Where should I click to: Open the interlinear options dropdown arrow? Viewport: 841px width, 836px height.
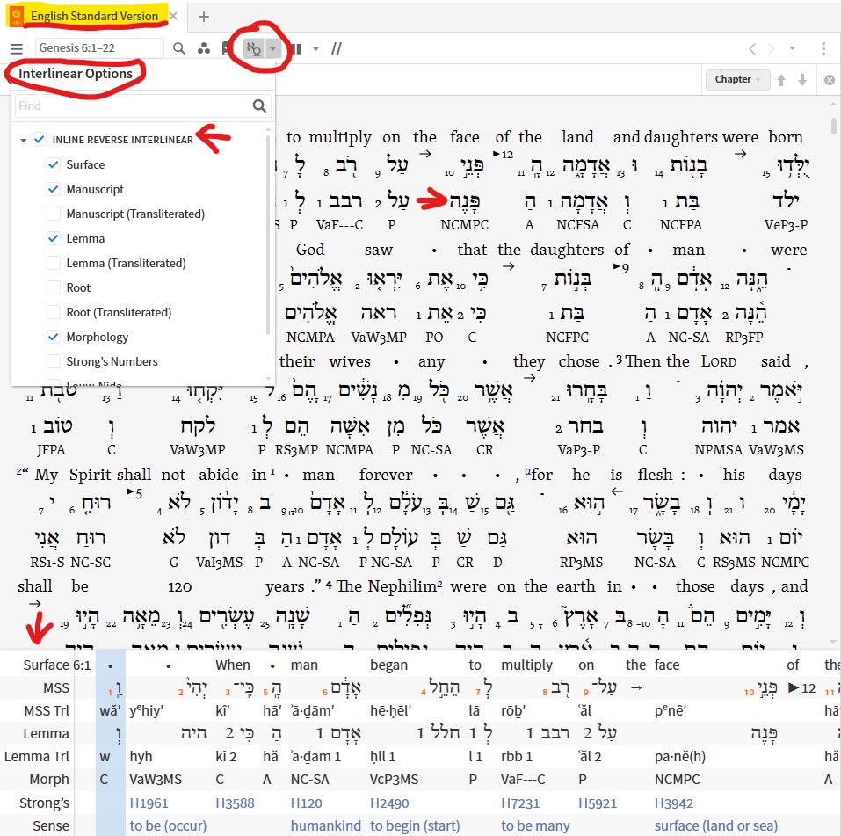click(272, 49)
